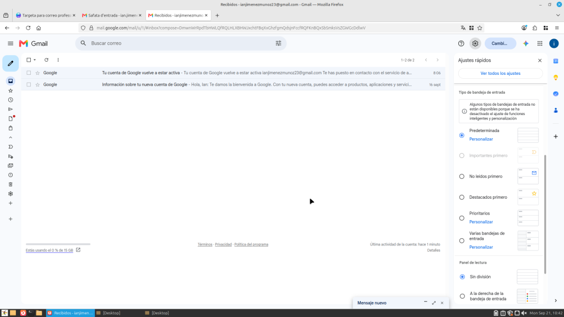Open the compose pencil button
This screenshot has height=317, width=564.
pos(10,63)
